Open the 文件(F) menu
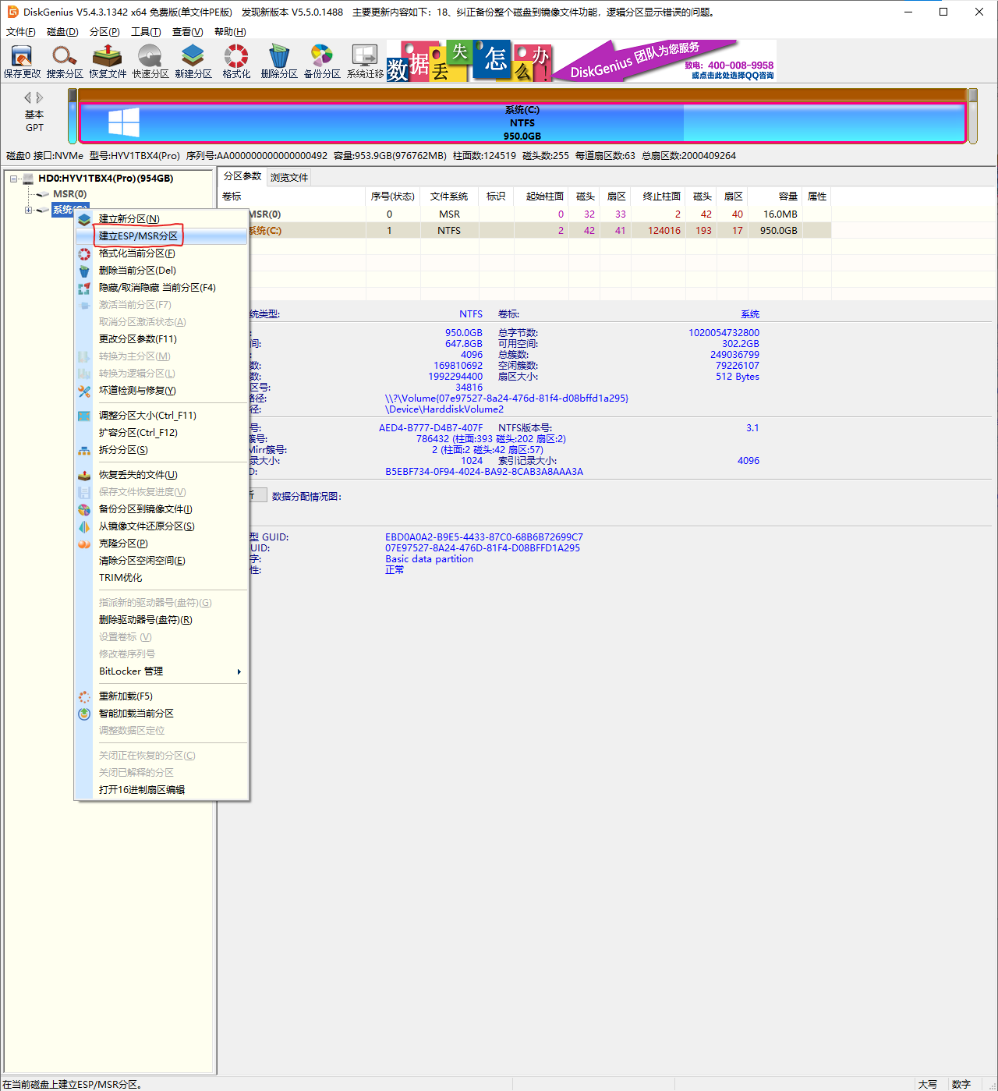 [20, 32]
